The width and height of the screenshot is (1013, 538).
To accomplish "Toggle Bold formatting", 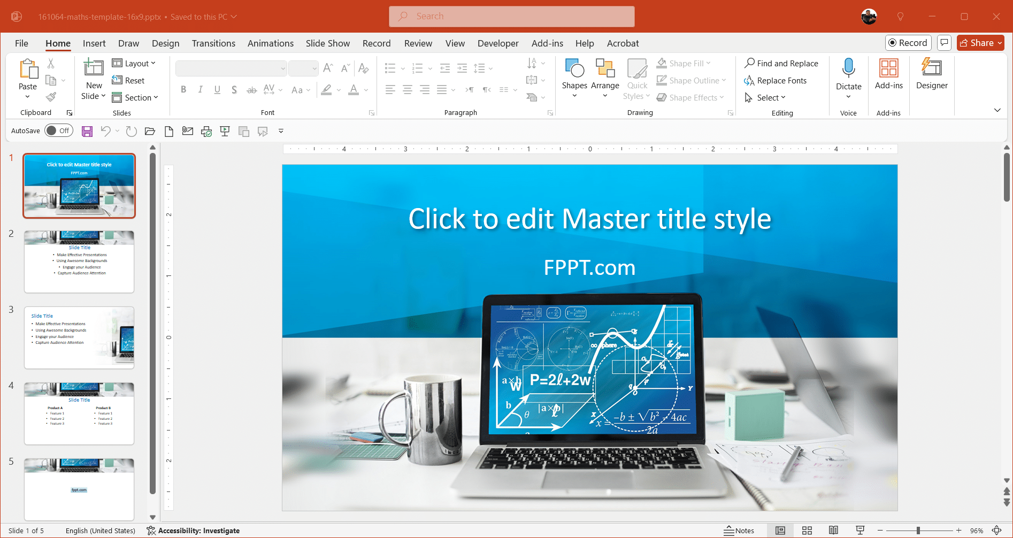I will (x=183, y=89).
